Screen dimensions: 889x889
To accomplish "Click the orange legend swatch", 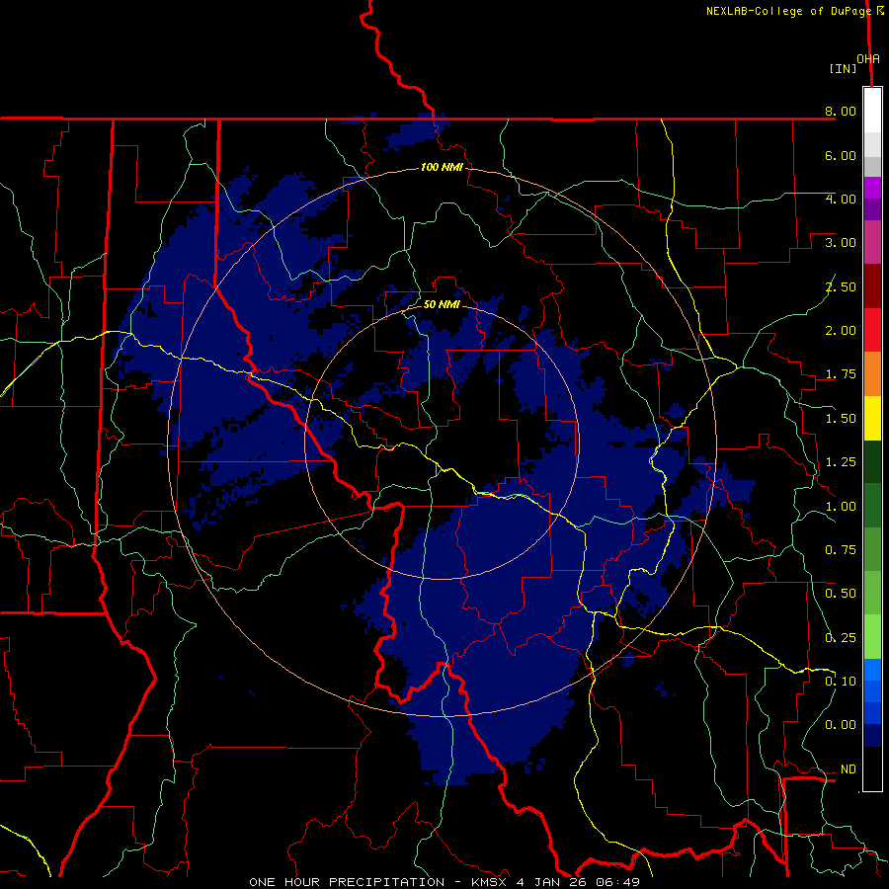I will 872,374.
